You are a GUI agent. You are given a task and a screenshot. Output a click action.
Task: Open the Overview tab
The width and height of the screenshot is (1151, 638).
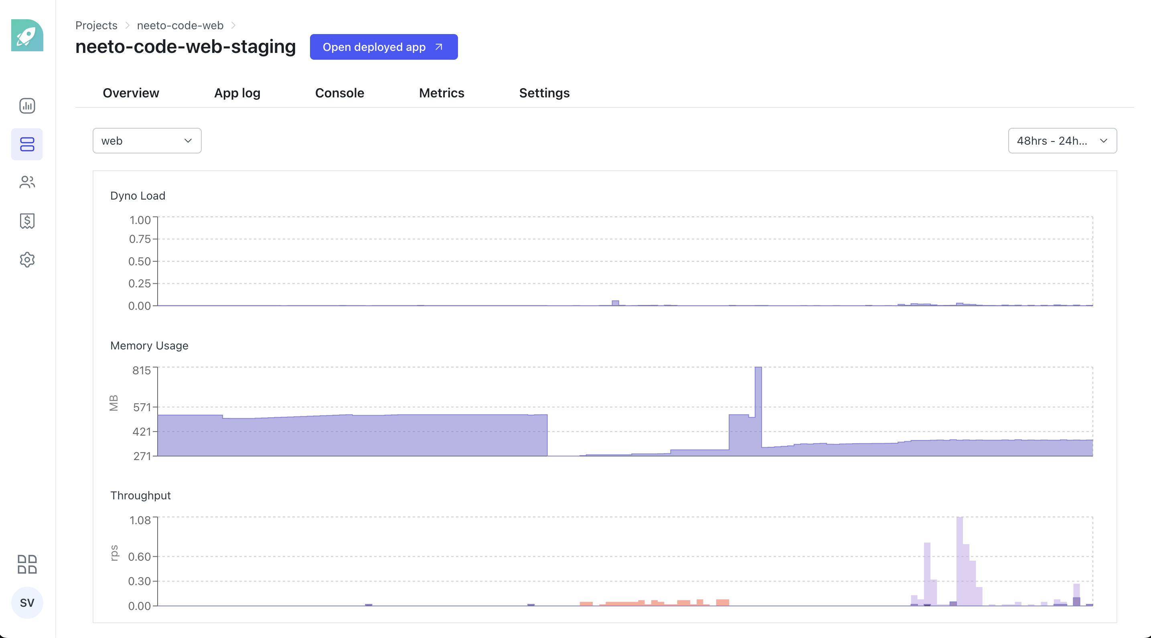click(x=130, y=93)
